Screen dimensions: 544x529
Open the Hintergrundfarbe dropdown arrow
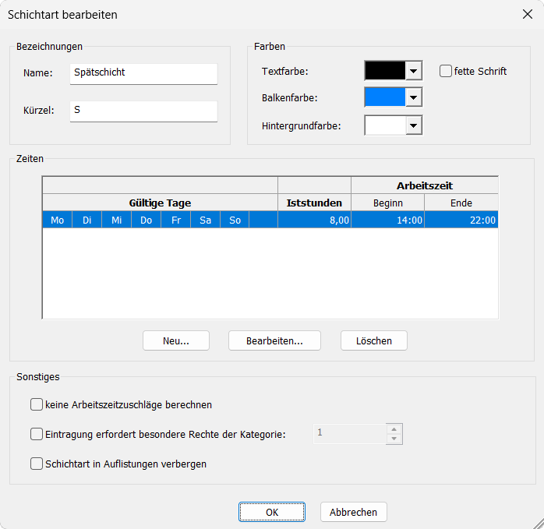point(414,125)
